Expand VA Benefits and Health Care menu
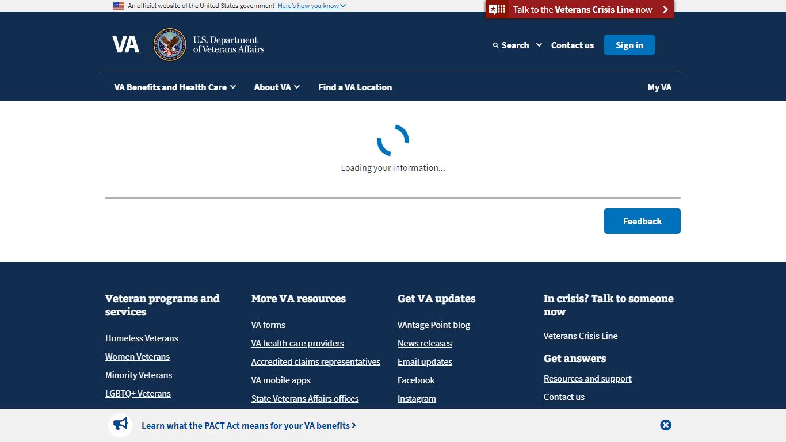786x442 pixels. coord(175,87)
